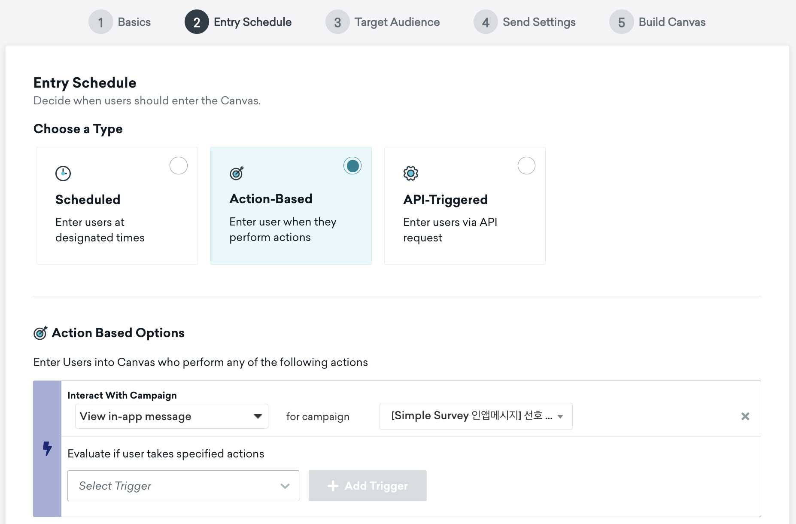Click the gear icon on API-Triggered card

point(411,174)
